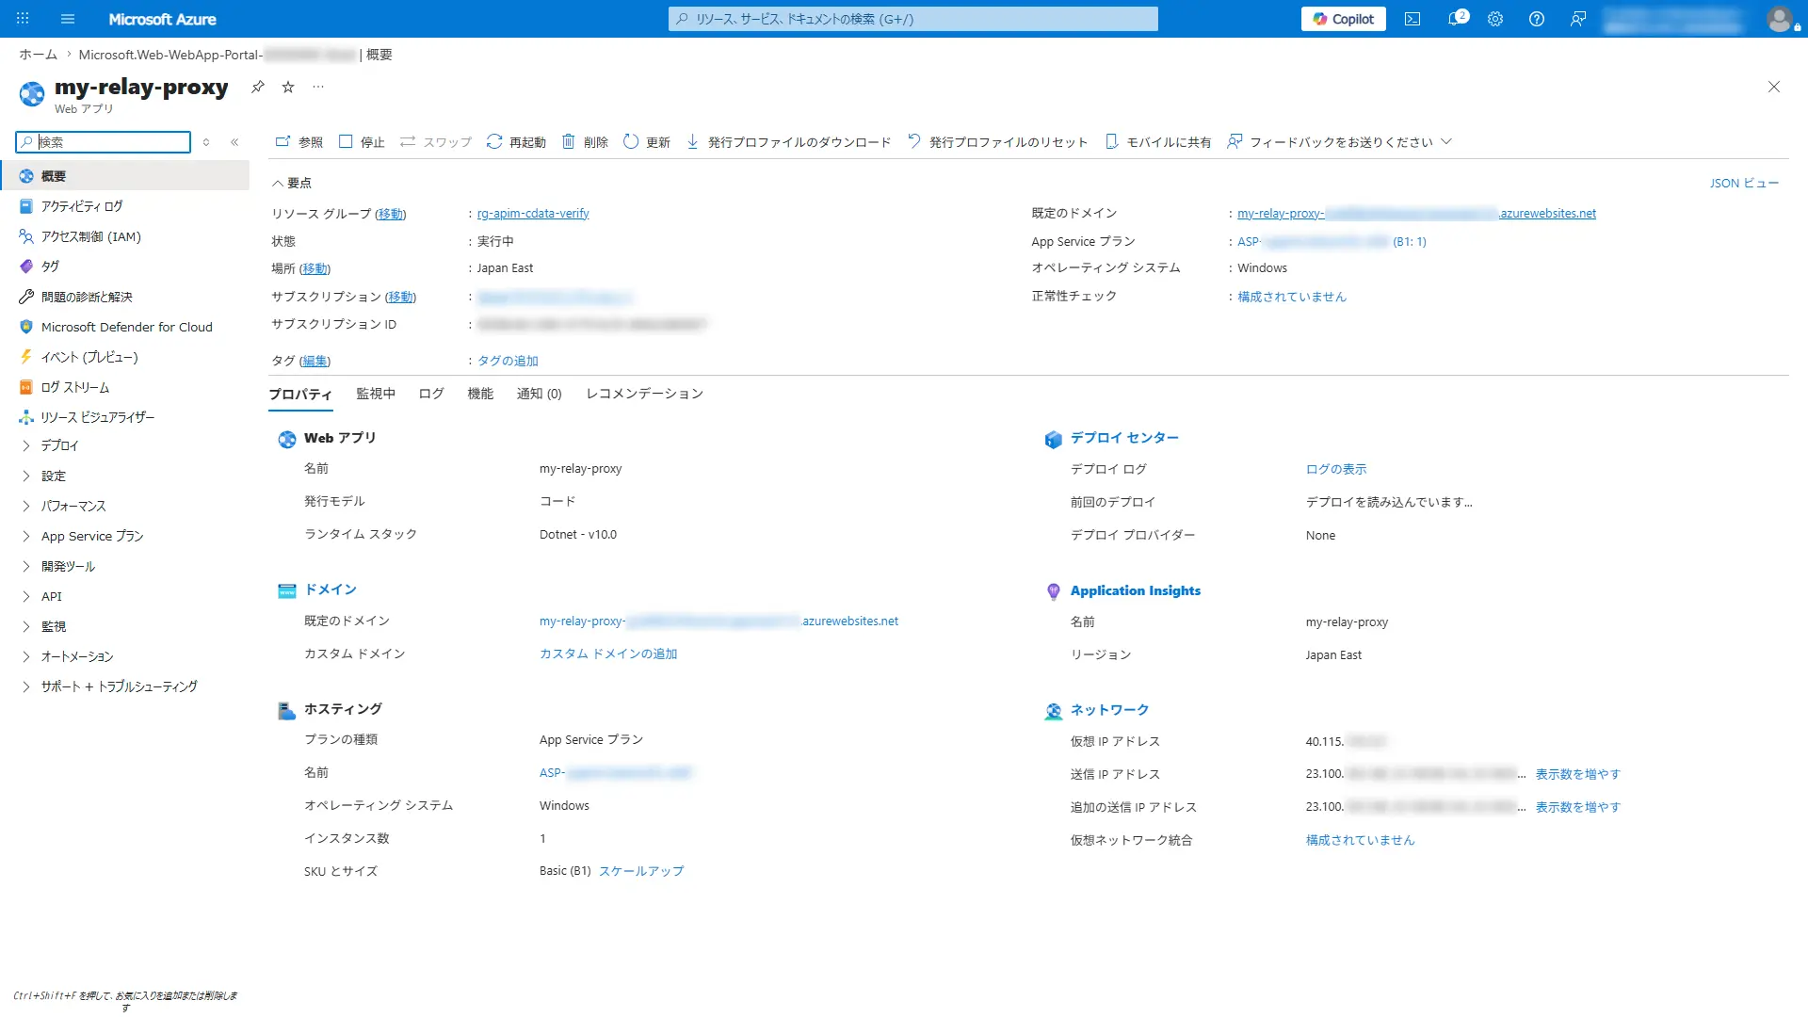Viewport: 1808px width, 1017px height.
Task: Click 表示数を増やす beside 送信 IP アドレス
Action: (1578, 774)
